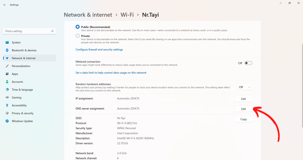
Task: Open Configure firewall and security settings link
Action: click(x=99, y=50)
